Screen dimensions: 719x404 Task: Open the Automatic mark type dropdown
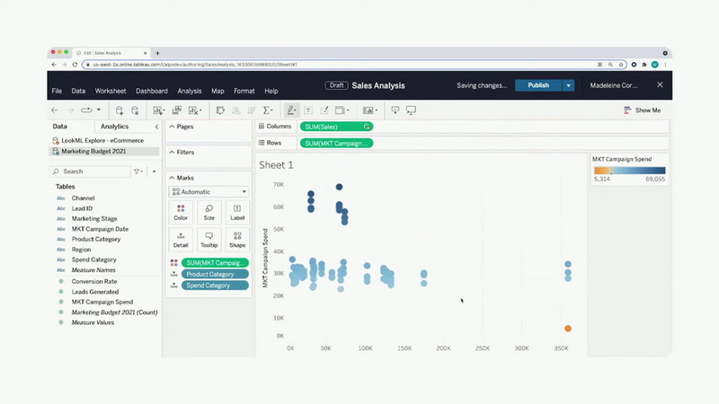tap(209, 191)
